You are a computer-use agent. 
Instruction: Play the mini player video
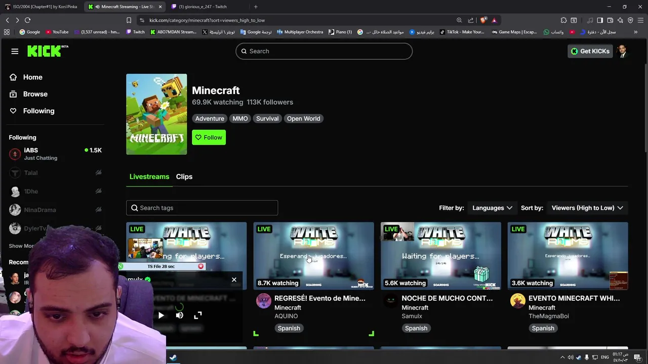(x=161, y=315)
